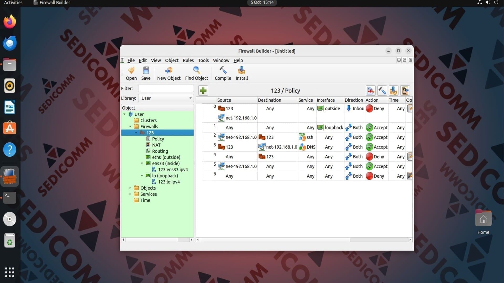Viewport: 504px width, 283px height.
Task: Click the Find Object magnifier icon
Action: click(x=196, y=70)
